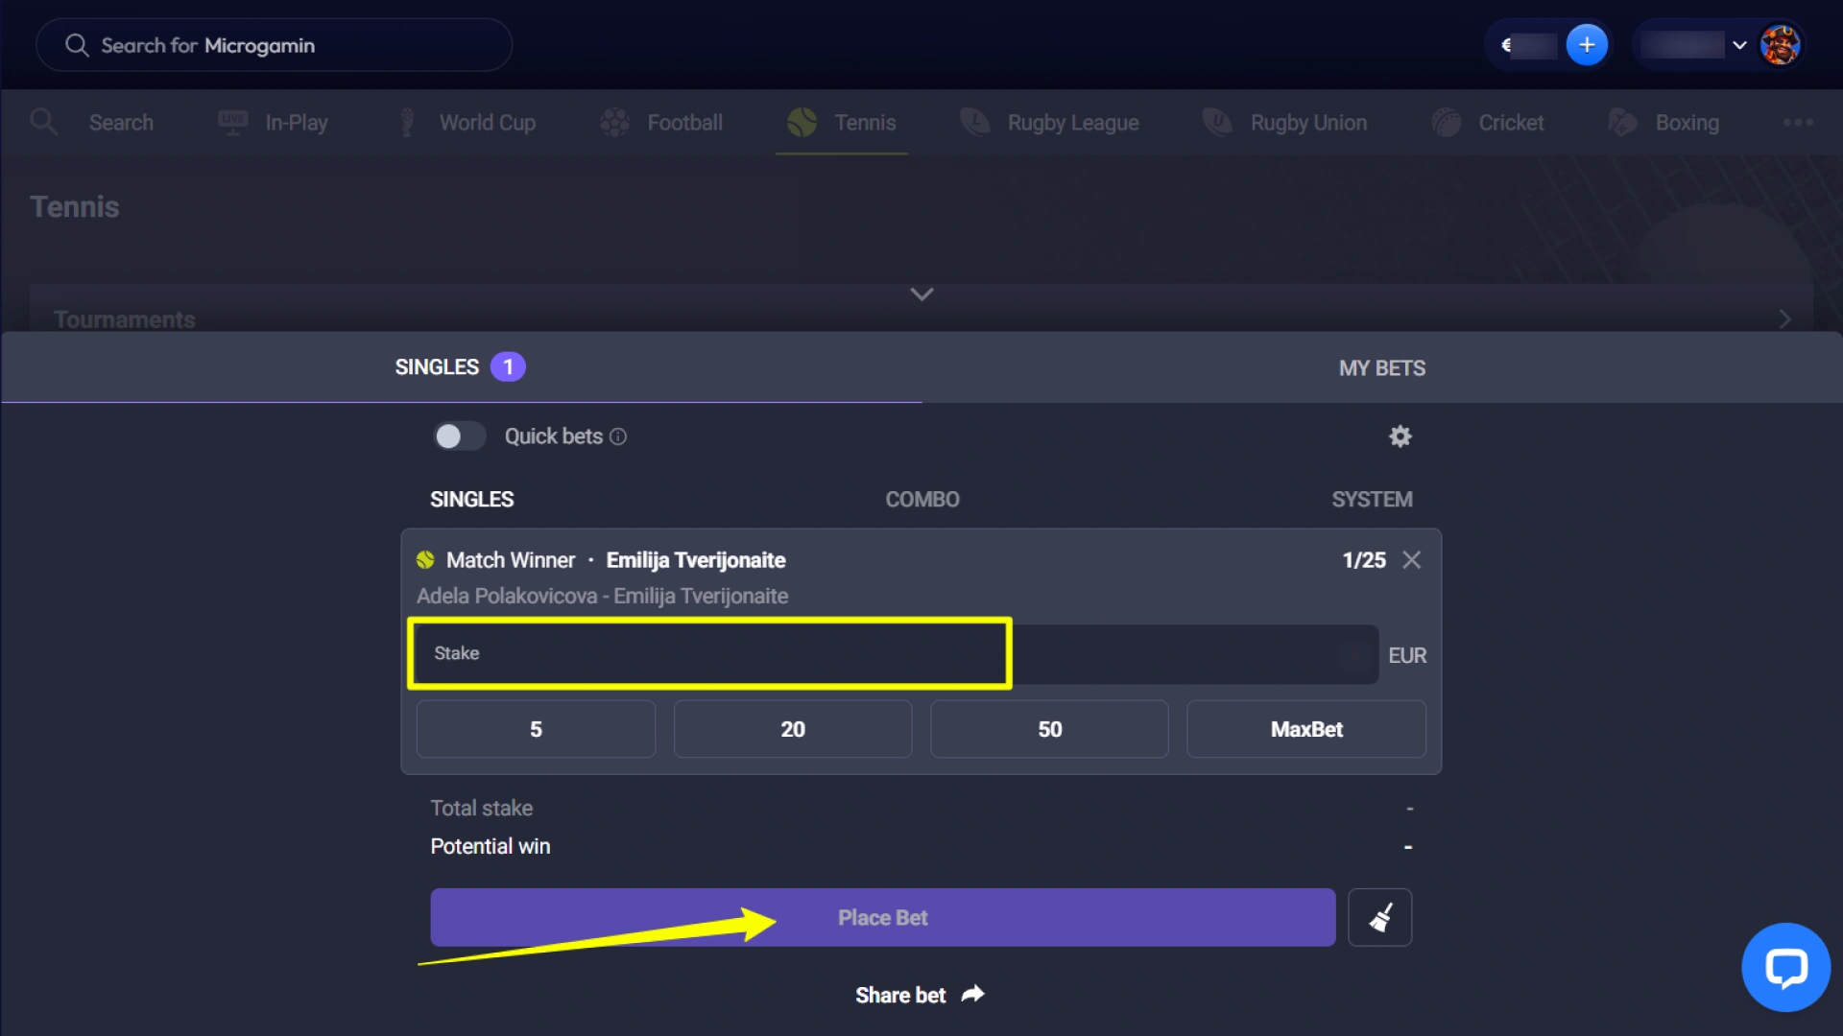Click the euro balance display
The image size is (1843, 1036).
1528,45
